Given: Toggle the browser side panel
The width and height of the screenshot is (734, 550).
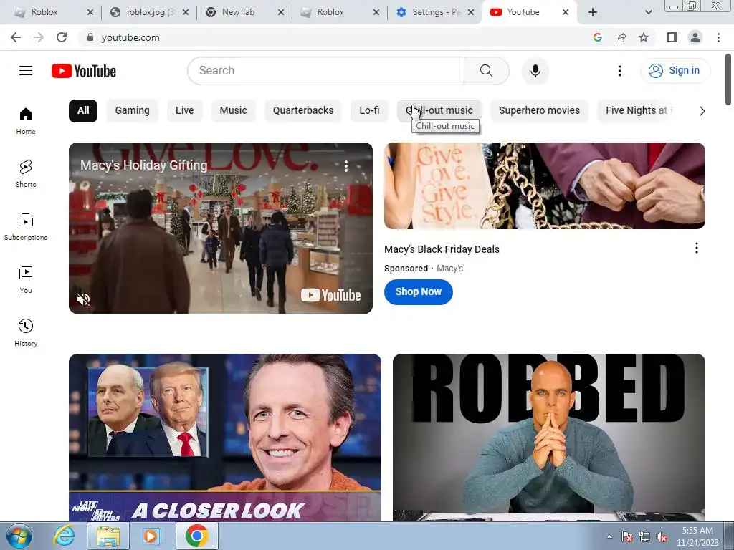Looking at the screenshot, I should 672,37.
